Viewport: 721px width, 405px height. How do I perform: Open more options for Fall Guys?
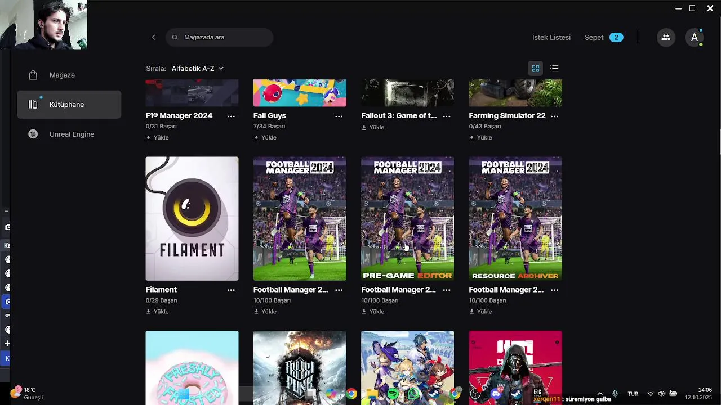[x=339, y=116]
